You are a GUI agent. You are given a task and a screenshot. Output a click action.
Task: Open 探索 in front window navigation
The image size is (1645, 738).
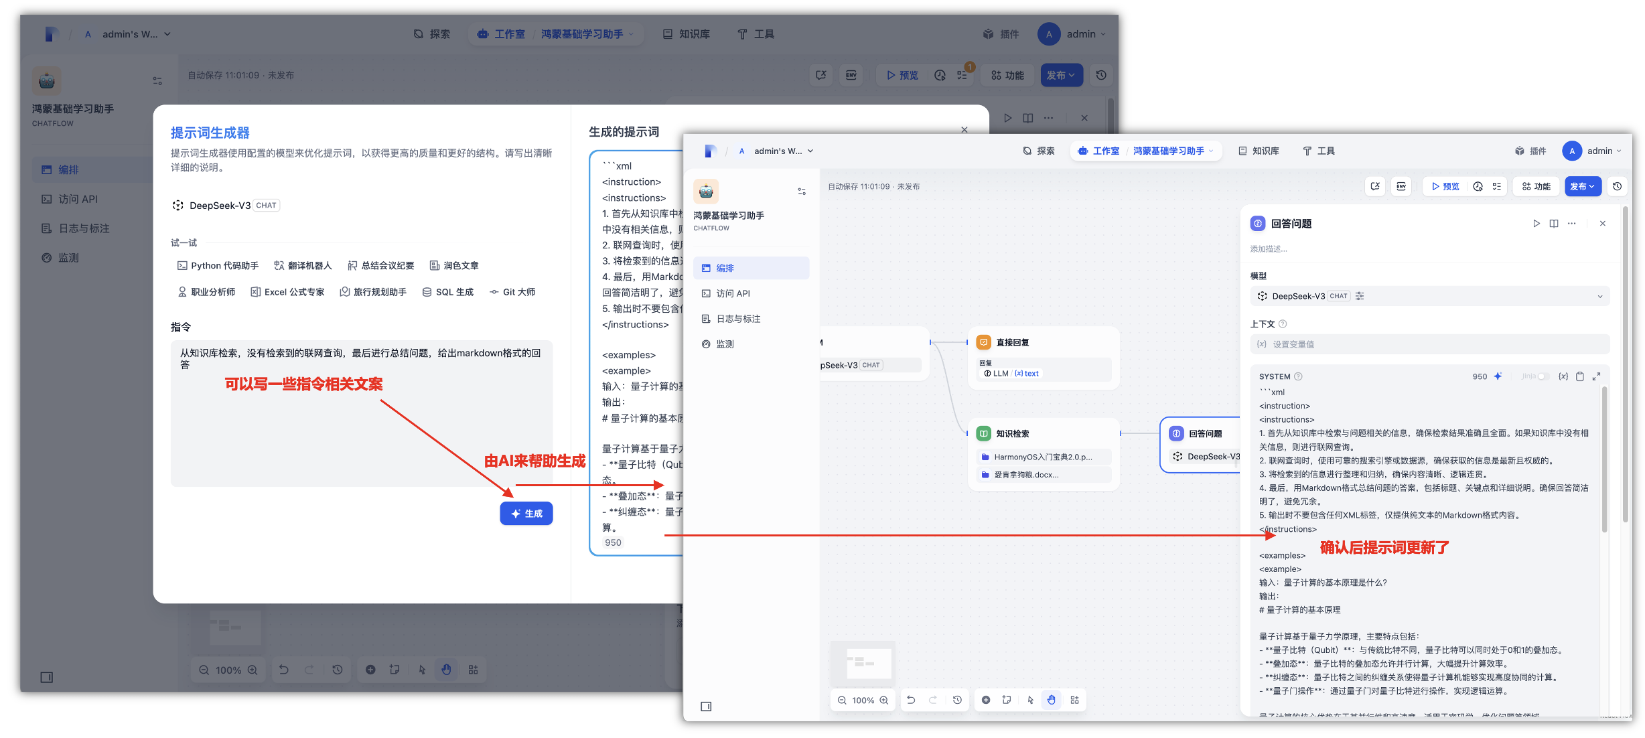(x=1039, y=151)
